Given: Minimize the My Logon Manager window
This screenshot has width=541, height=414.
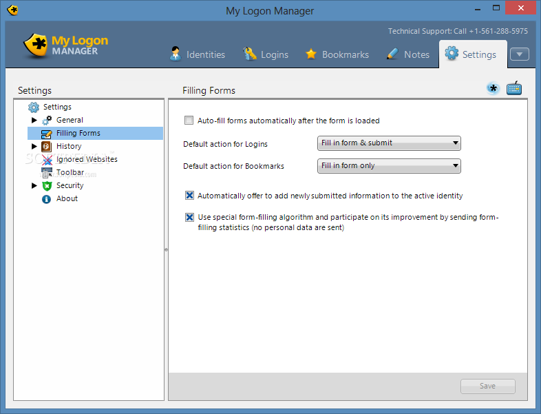Looking at the screenshot, I should tap(478, 8).
